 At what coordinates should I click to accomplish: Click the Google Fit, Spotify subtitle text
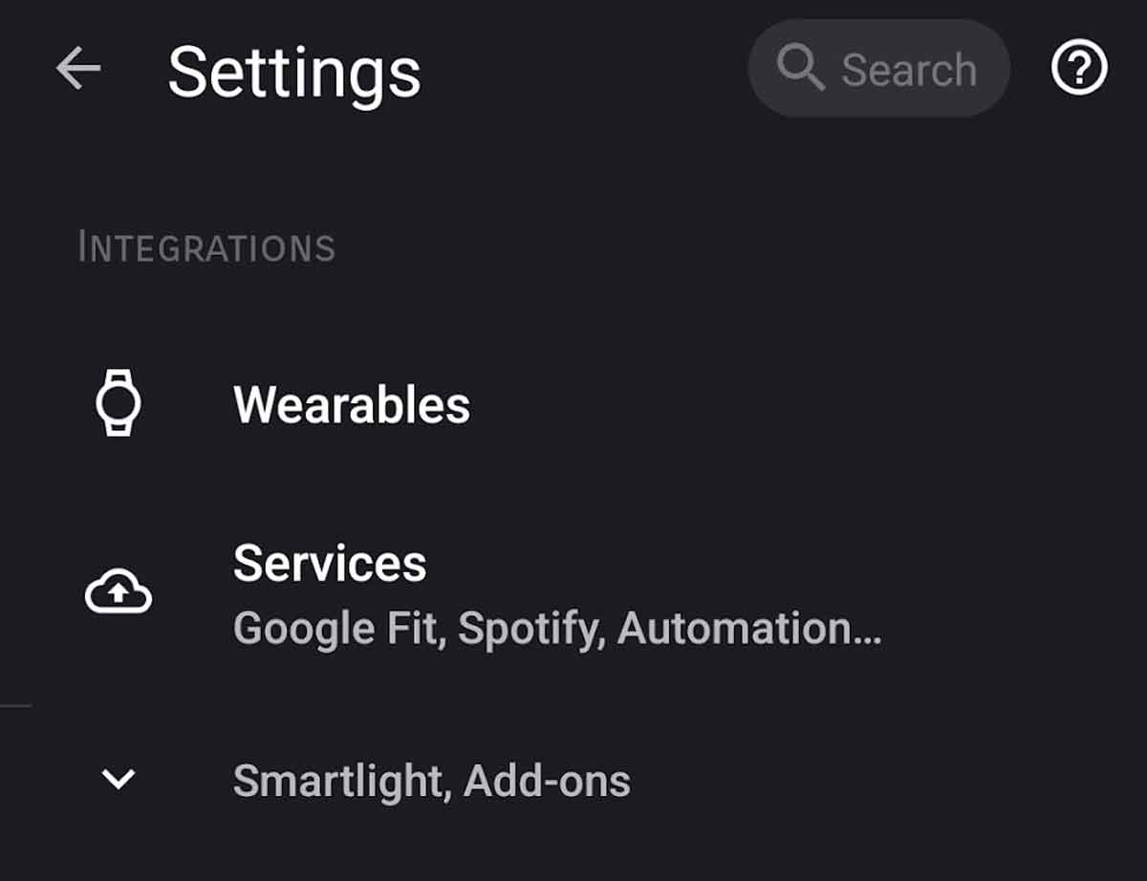point(557,628)
